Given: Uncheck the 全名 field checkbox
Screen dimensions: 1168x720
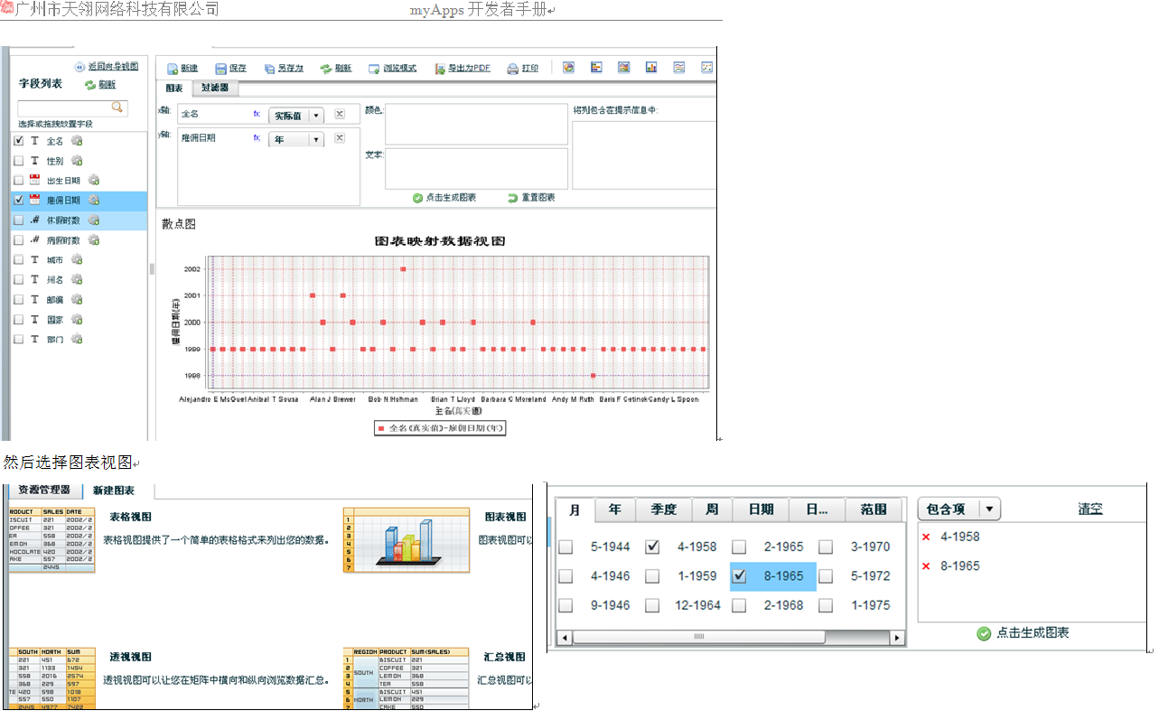Looking at the screenshot, I should 19,141.
